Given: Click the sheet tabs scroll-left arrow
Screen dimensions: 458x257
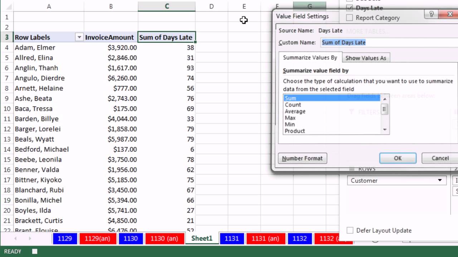Looking at the screenshot, I should pyautogui.click(x=15, y=238).
